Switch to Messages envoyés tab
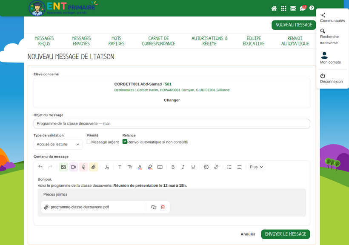This screenshot has width=349, height=245. pyautogui.click(x=81, y=41)
